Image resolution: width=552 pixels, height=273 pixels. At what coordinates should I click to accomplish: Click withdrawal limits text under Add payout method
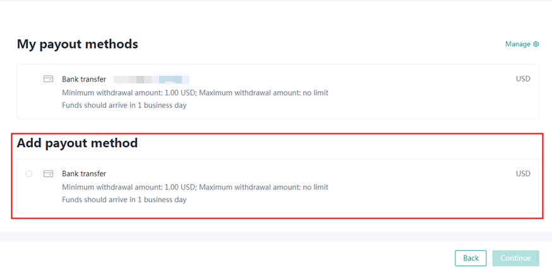[195, 188]
